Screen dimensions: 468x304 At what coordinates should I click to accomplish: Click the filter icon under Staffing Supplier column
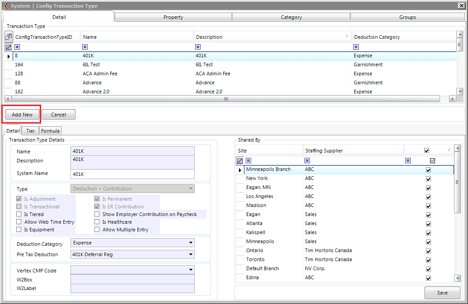(307, 161)
